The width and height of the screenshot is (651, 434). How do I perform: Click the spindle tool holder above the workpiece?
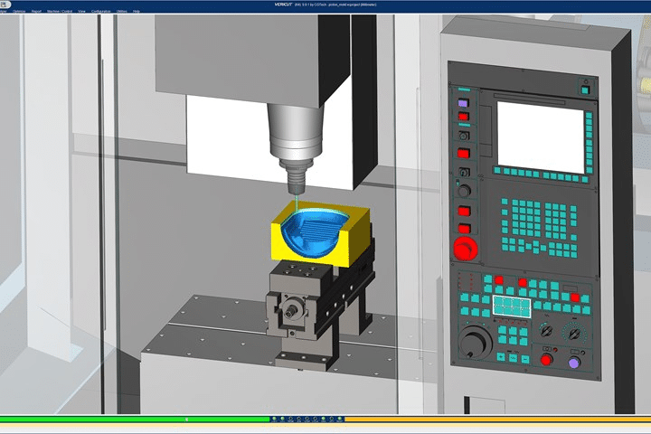pos(294,145)
